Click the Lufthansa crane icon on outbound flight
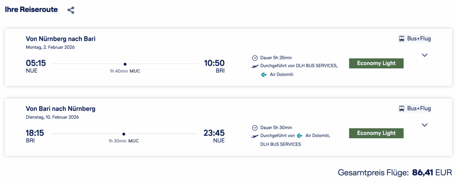 coord(255,66)
